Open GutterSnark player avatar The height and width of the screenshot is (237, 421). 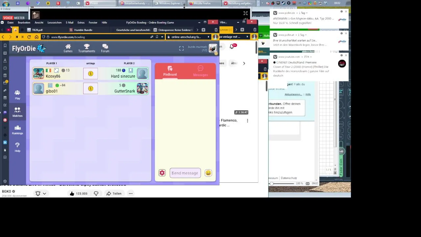[142, 89]
